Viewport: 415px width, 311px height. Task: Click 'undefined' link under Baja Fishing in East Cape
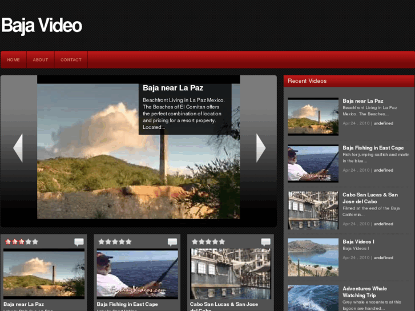point(383,170)
